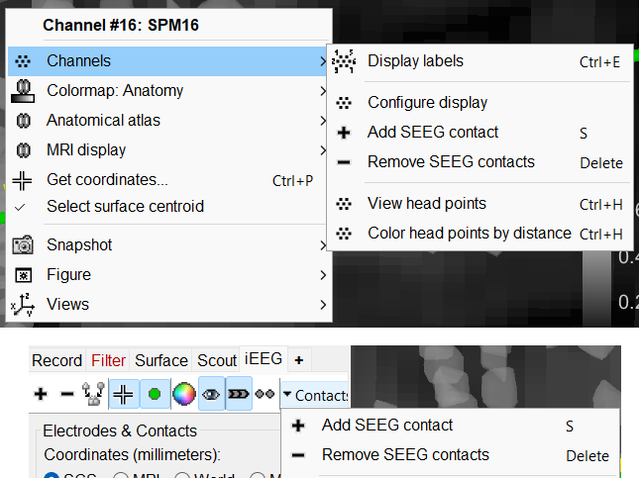The image size is (639, 478).
Task: Click the electrode depth display icon
Action: point(239,394)
